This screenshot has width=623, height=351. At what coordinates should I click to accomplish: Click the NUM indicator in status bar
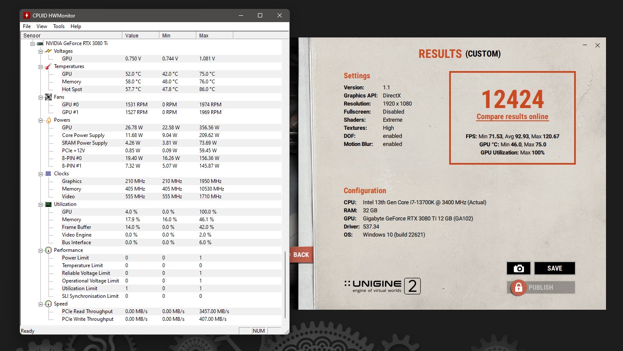pyautogui.click(x=259, y=331)
